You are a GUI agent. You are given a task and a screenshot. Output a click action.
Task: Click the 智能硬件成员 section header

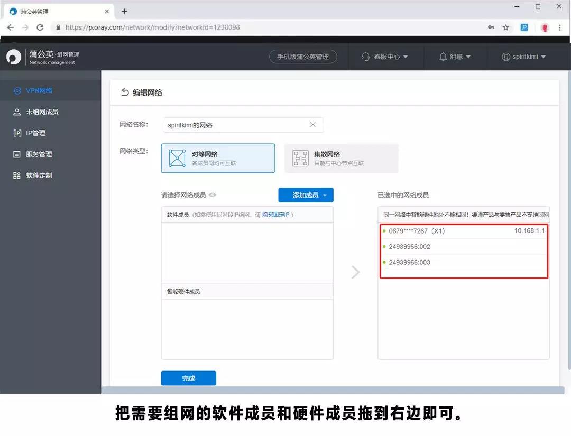[247, 291]
